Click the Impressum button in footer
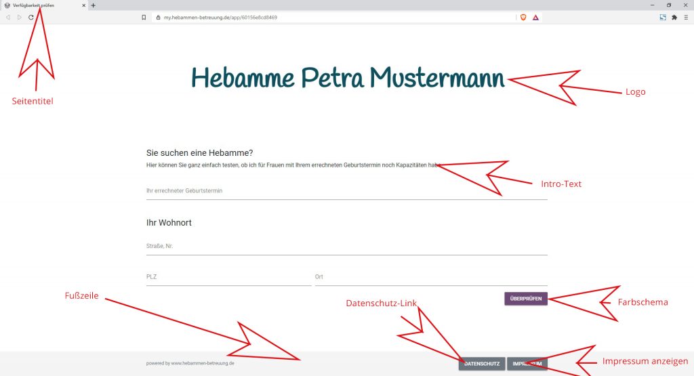This screenshot has width=694, height=376. (527, 364)
